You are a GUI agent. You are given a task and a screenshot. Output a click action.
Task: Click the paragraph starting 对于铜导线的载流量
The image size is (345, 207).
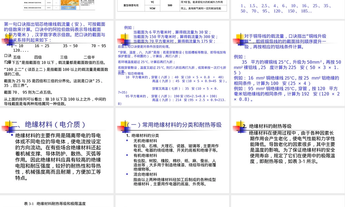285,42
